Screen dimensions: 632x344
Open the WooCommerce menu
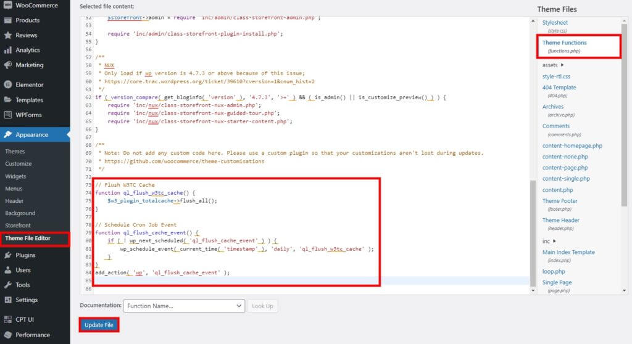(35, 5)
